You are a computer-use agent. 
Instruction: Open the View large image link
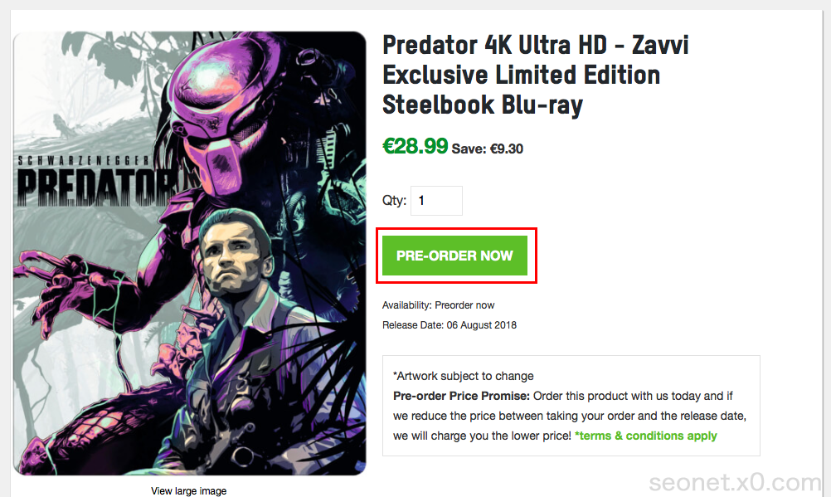(188, 490)
